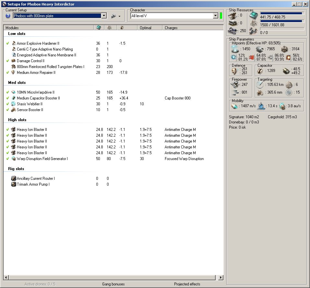
Task: Toggle the Medium Armor Repairer II active checkmark
Action: [7, 72]
